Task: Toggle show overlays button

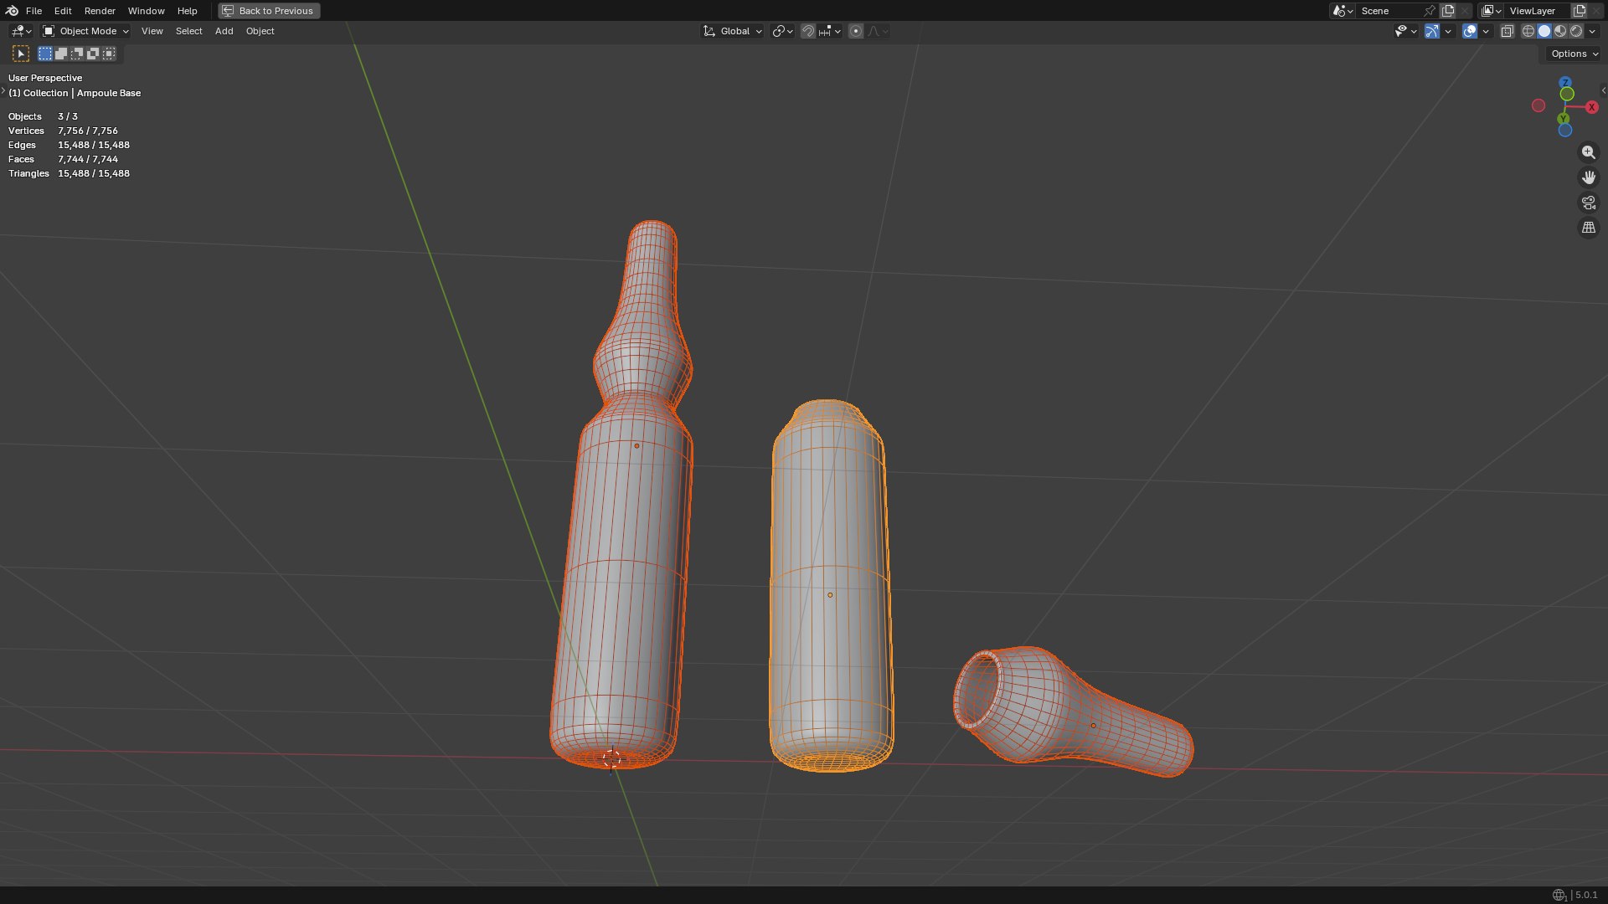Action: pos(1470,31)
